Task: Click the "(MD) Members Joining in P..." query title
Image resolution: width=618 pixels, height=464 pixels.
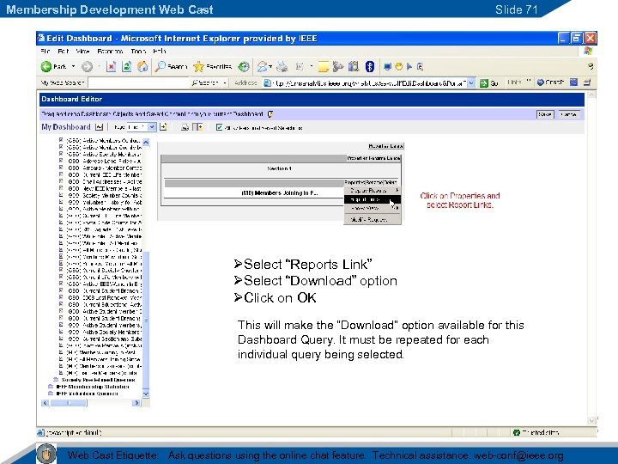Action: pos(280,193)
